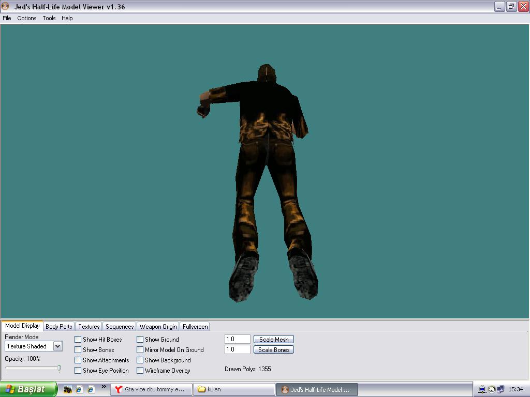The width and height of the screenshot is (530, 397).
Task: Click the network computers tray icon
Action: click(500, 390)
